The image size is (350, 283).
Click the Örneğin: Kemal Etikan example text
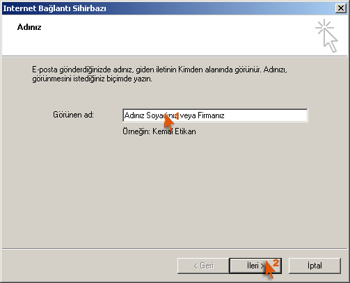click(x=159, y=131)
